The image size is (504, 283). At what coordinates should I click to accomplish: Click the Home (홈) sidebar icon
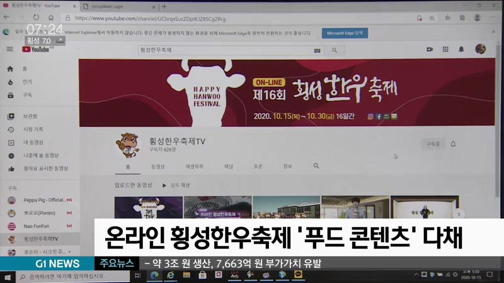[11, 69]
